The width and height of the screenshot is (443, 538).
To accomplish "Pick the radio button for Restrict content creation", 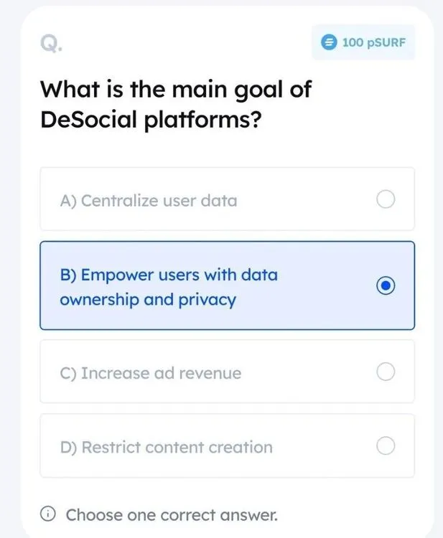I will [386, 446].
